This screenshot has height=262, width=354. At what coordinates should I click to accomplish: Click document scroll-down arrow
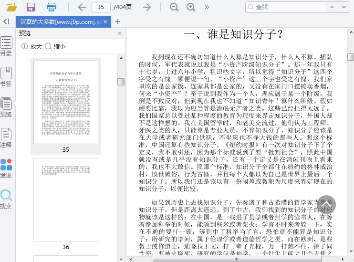pyautogui.click(x=351, y=252)
